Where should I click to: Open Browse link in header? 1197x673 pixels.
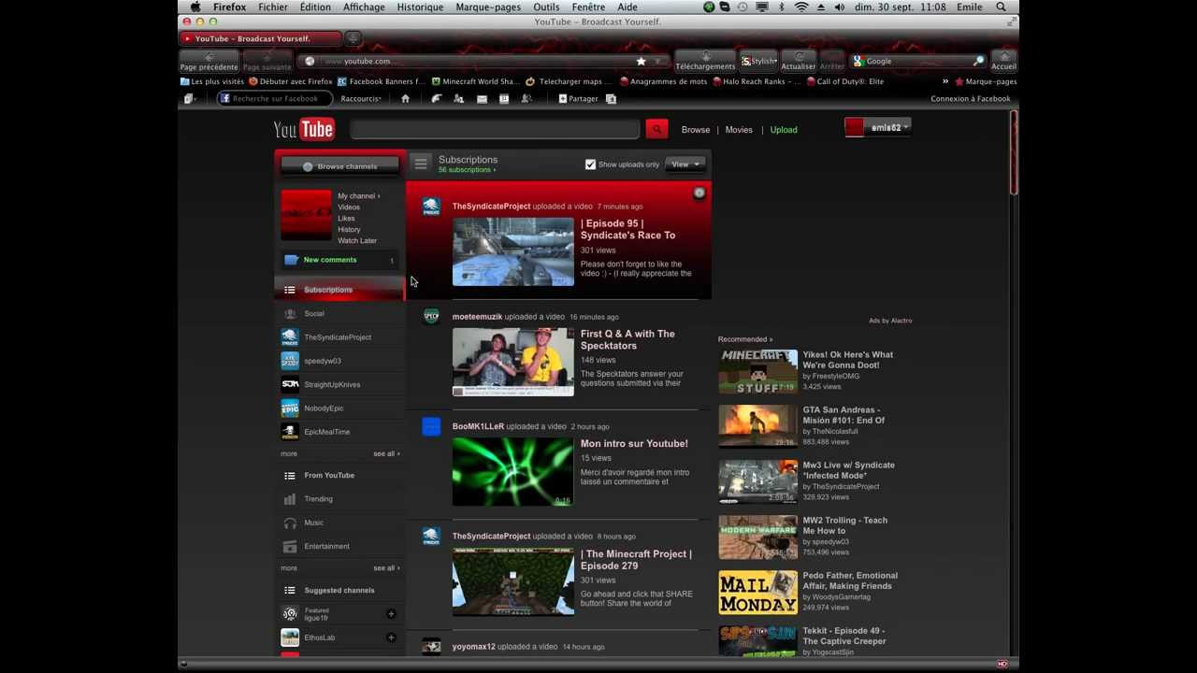(696, 130)
